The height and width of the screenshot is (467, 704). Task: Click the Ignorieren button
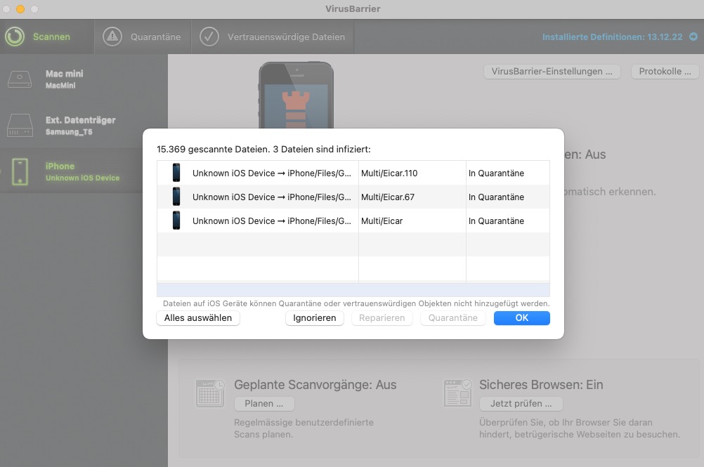click(x=314, y=317)
